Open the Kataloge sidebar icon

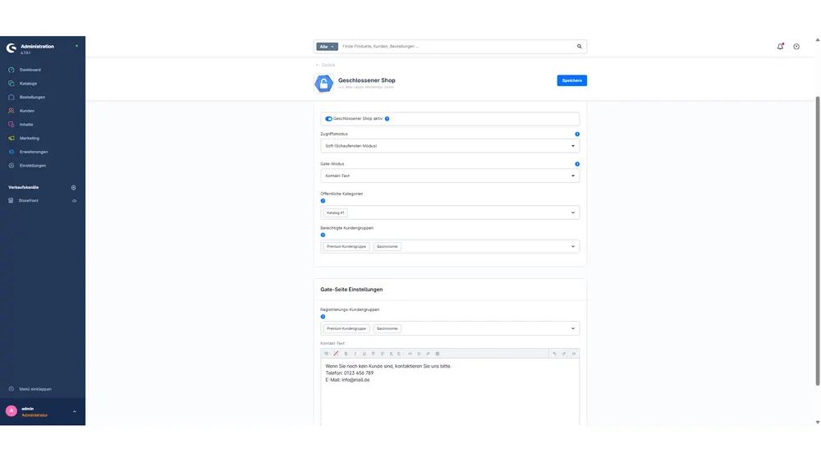[11, 83]
